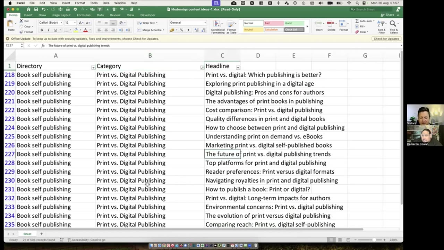This screenshot has height=250, width=444.
Task: Cut the selection with scissors icon
Action: tap(21, 21)
